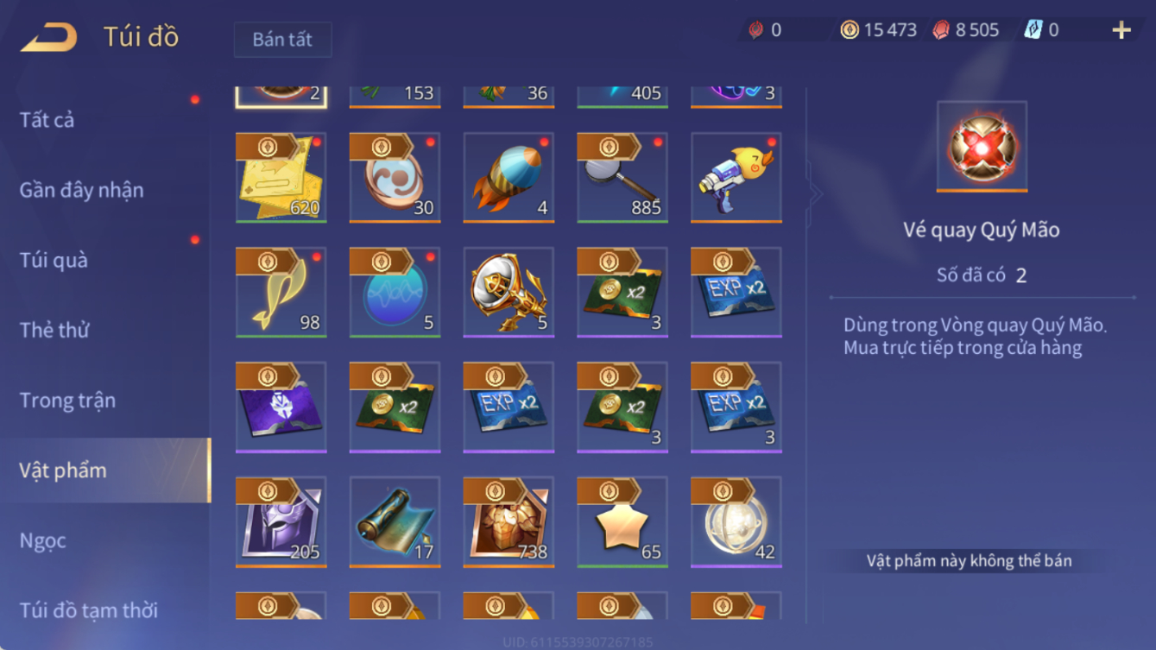Open the Ngọc category
The height and width of the screenshot is (650, 1156).
pyautogui.click(x=43, y=541)
